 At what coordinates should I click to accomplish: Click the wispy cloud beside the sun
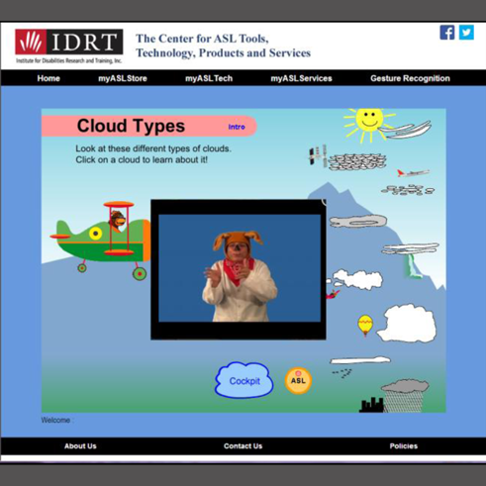click(x=409, y=130)
